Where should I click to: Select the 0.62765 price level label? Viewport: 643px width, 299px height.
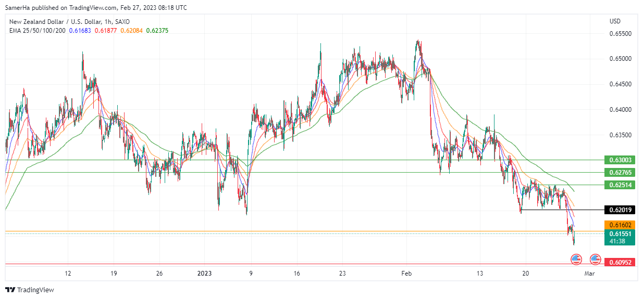(620, 172)
